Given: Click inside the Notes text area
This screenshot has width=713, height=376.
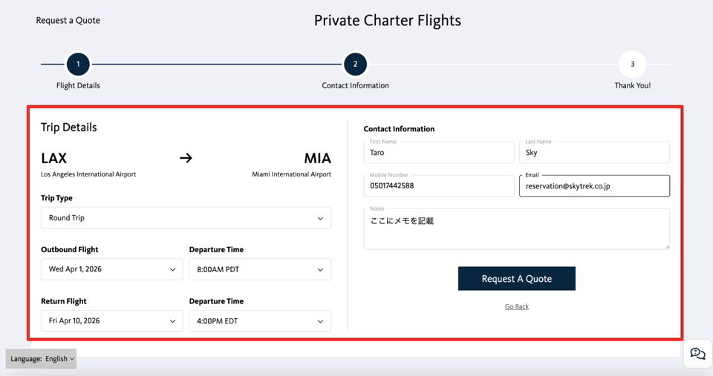Looking at the screenshot, I should tap(516, 229).
